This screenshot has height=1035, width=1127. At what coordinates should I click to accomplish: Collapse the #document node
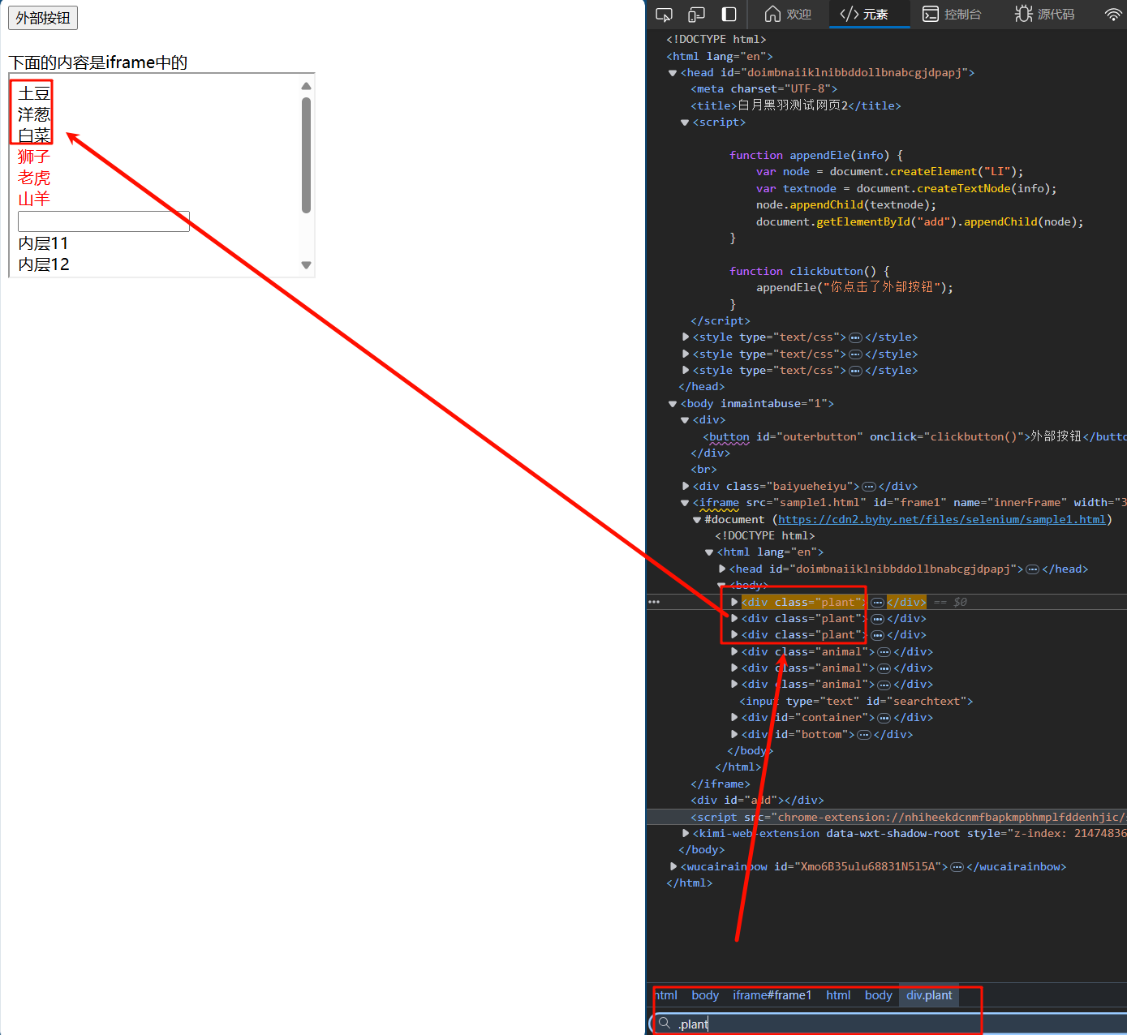696,520
